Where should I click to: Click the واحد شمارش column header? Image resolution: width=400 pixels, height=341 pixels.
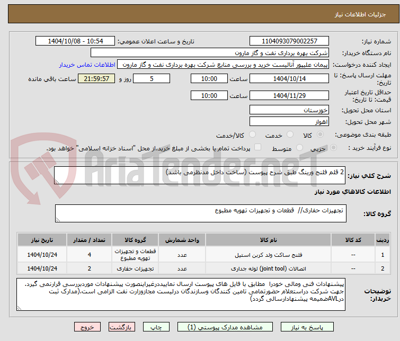182,240
